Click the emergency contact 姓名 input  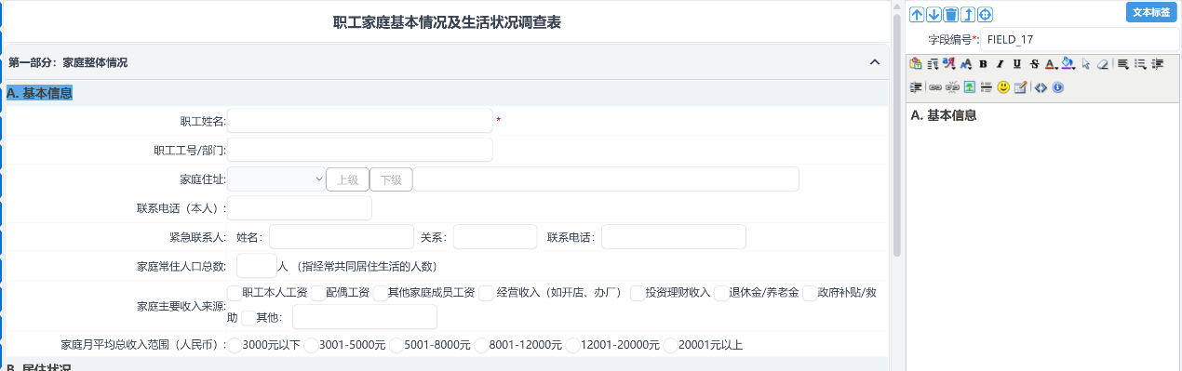pos(342,237)
